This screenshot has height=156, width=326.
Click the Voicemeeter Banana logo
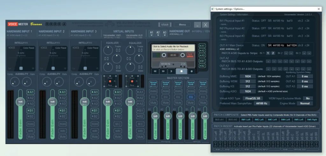click(x=25, y=24)
